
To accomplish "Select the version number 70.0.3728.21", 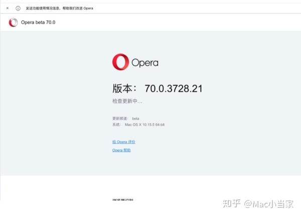I will pyautogui.click(x=174, y=89).
